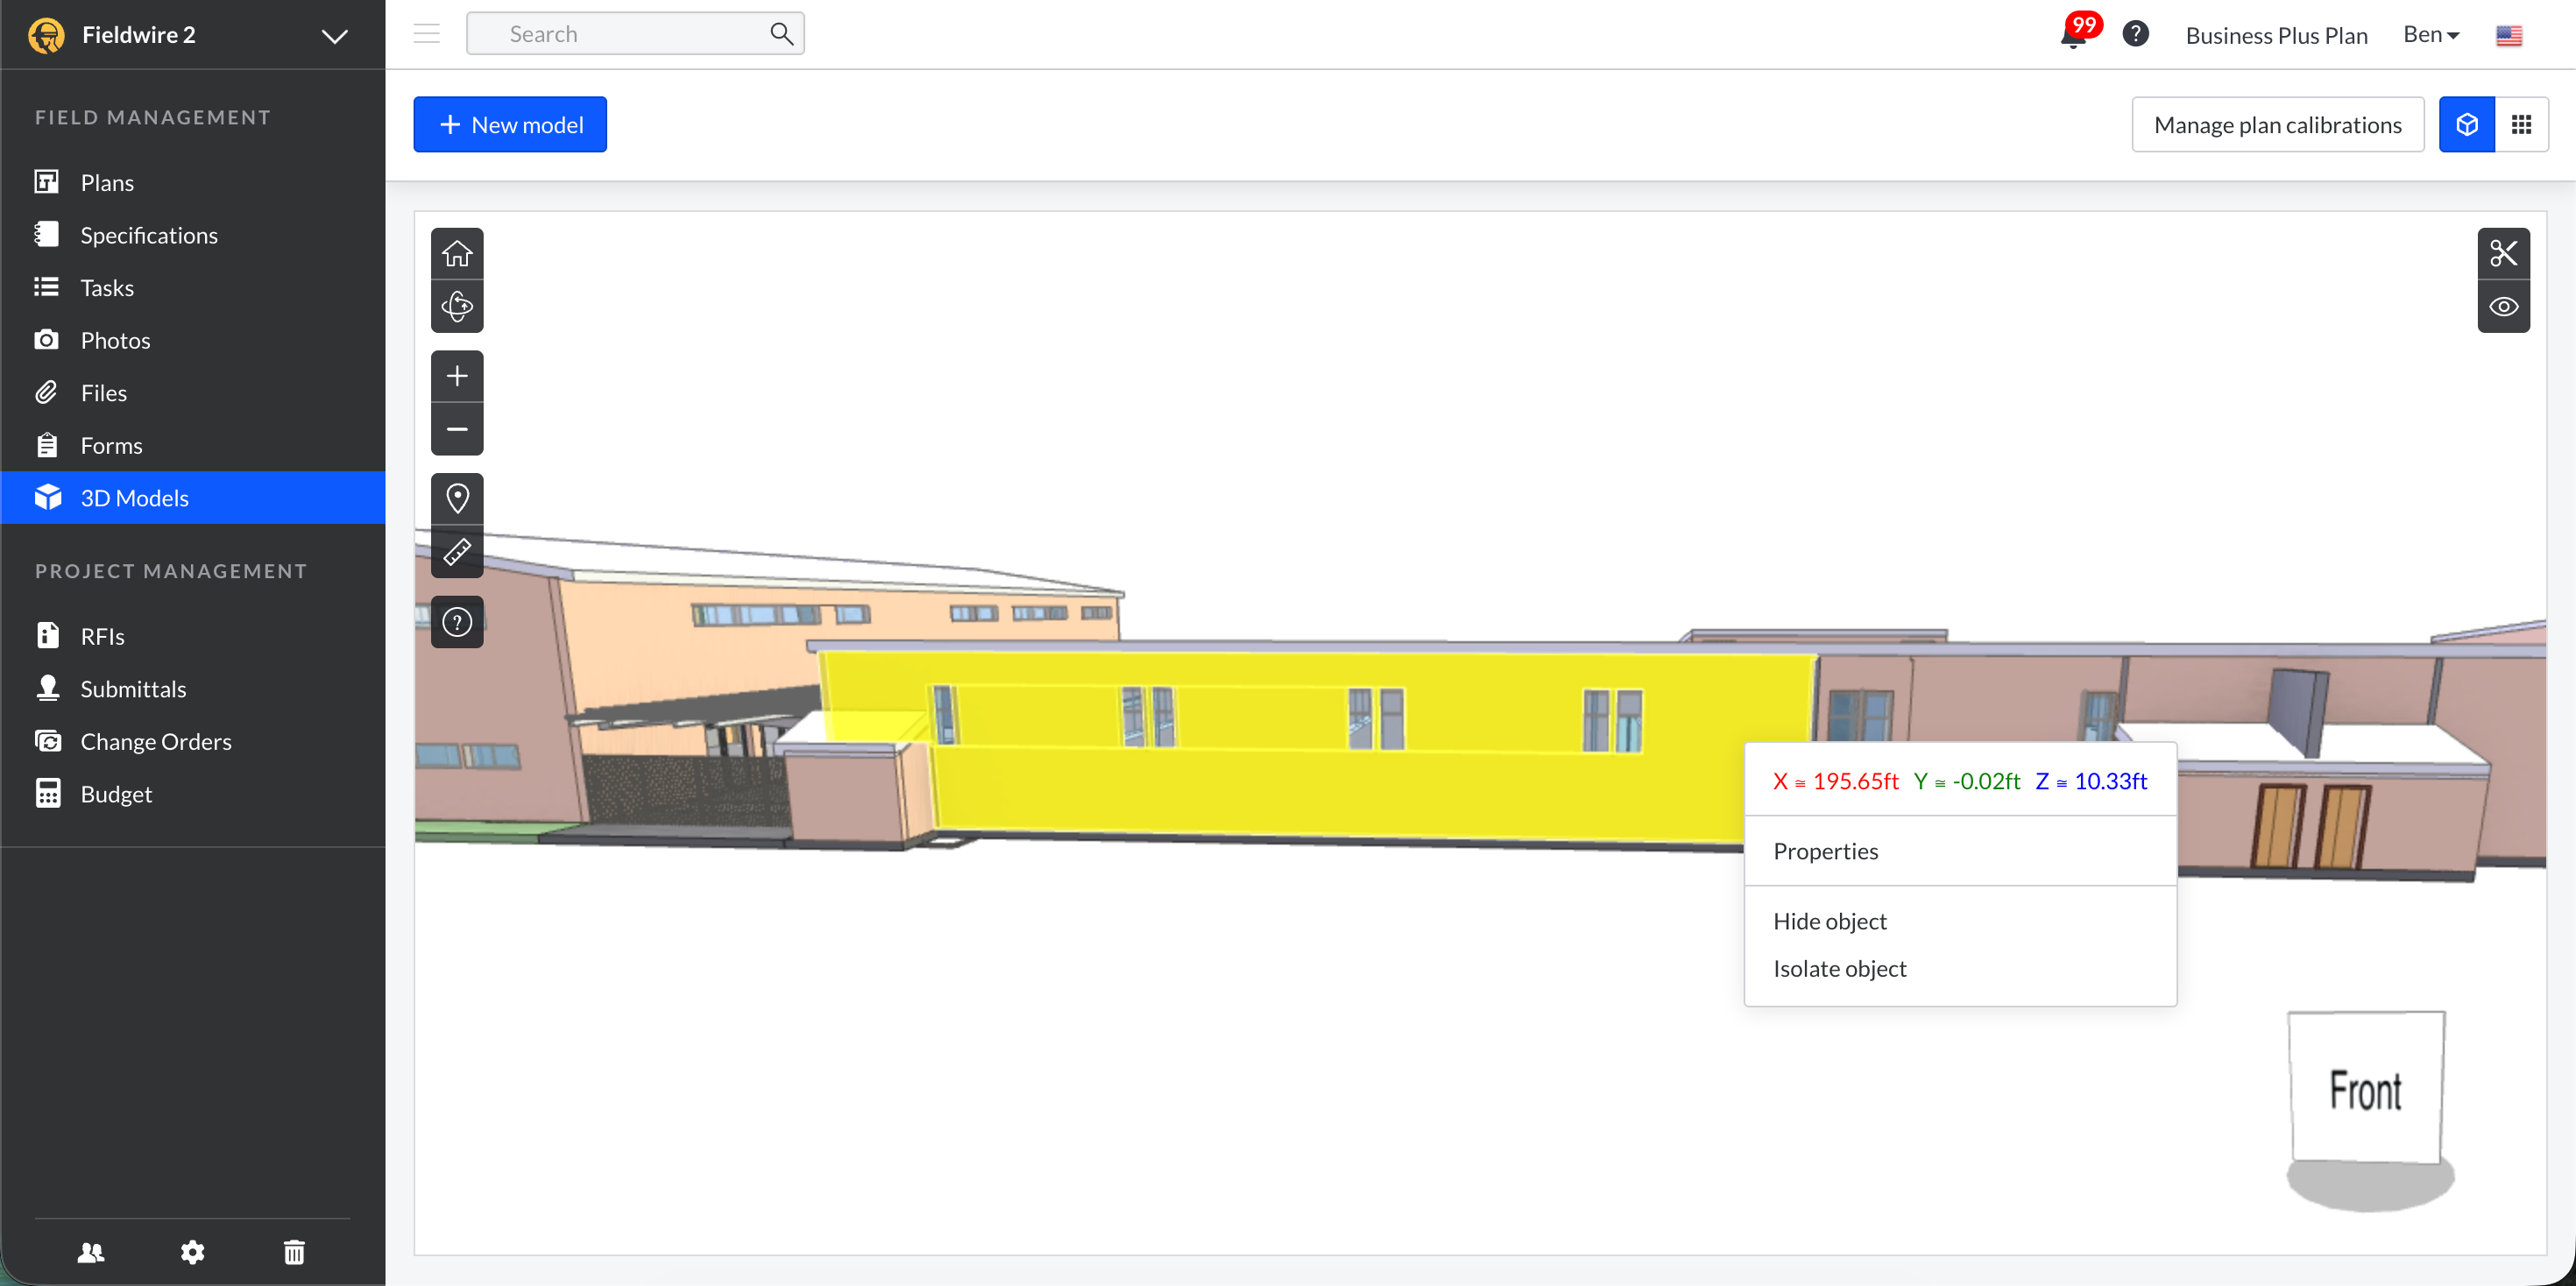Open Manage plan calibrations
2576x1286 pixels.
point(2277,125)
